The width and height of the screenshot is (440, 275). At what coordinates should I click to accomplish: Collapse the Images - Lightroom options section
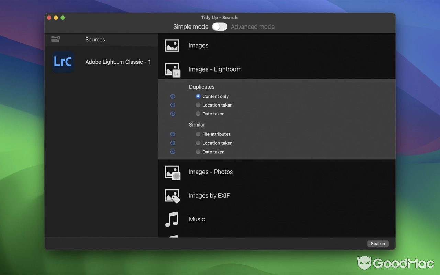pos(216,69)
